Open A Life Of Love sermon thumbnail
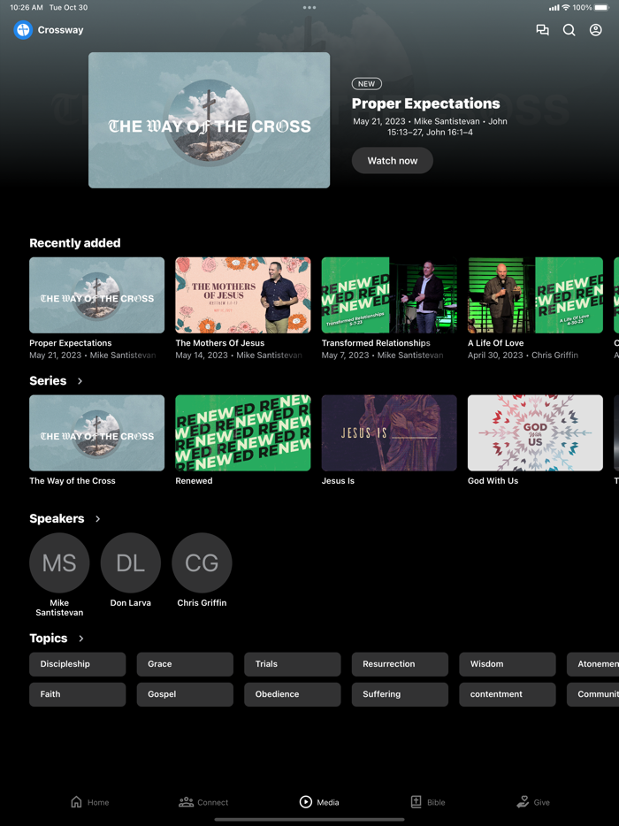 click(x=535, y=295)
